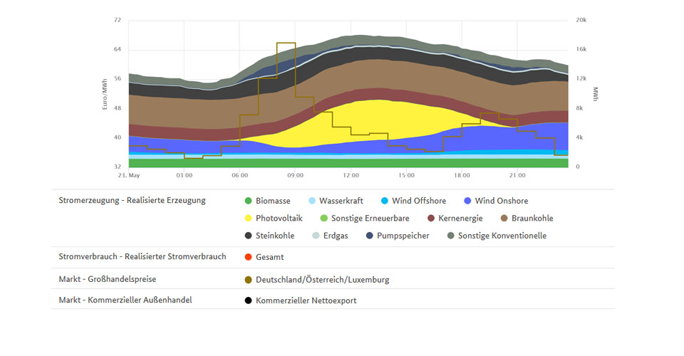Toggle the Wasserkraft legend entry
684x356 pixels.
[336, 201]
